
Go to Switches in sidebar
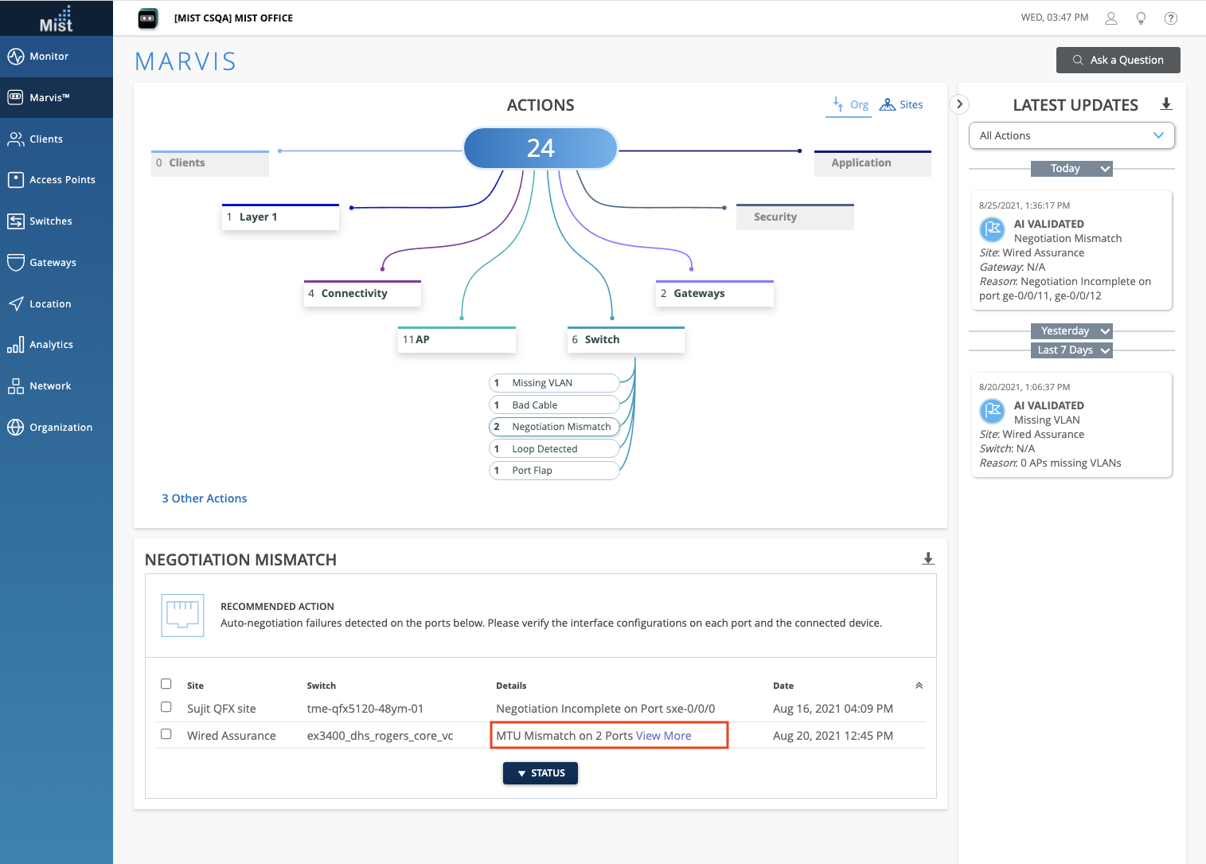click(56, 221)
